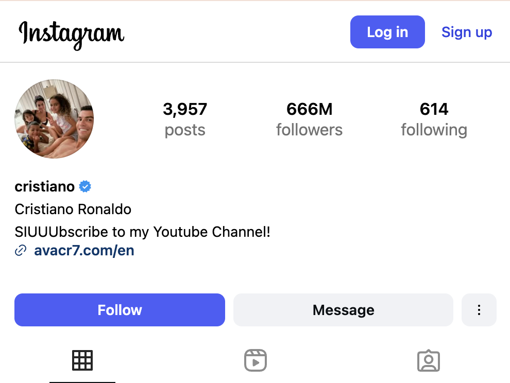Click the cristiano username heading
The image size is (510, 383).
tap(45, 186)
